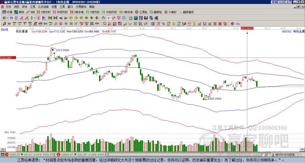The image size is (305, 163).
Task: Select the hand pan tool
Action: coord(103,18)
